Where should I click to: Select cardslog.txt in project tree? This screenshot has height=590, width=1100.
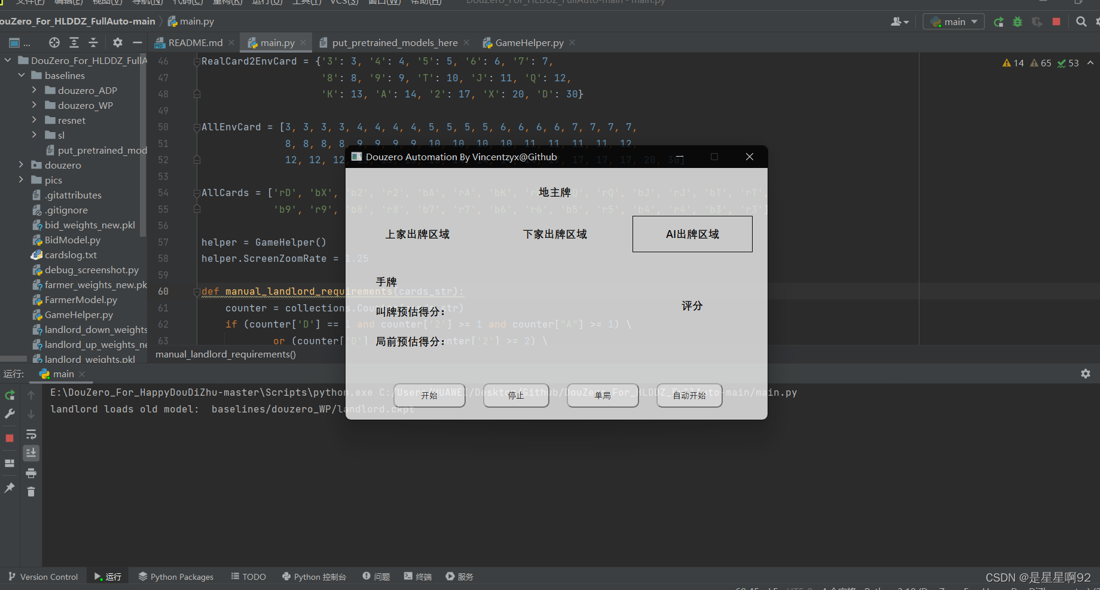tap(71, 255)
